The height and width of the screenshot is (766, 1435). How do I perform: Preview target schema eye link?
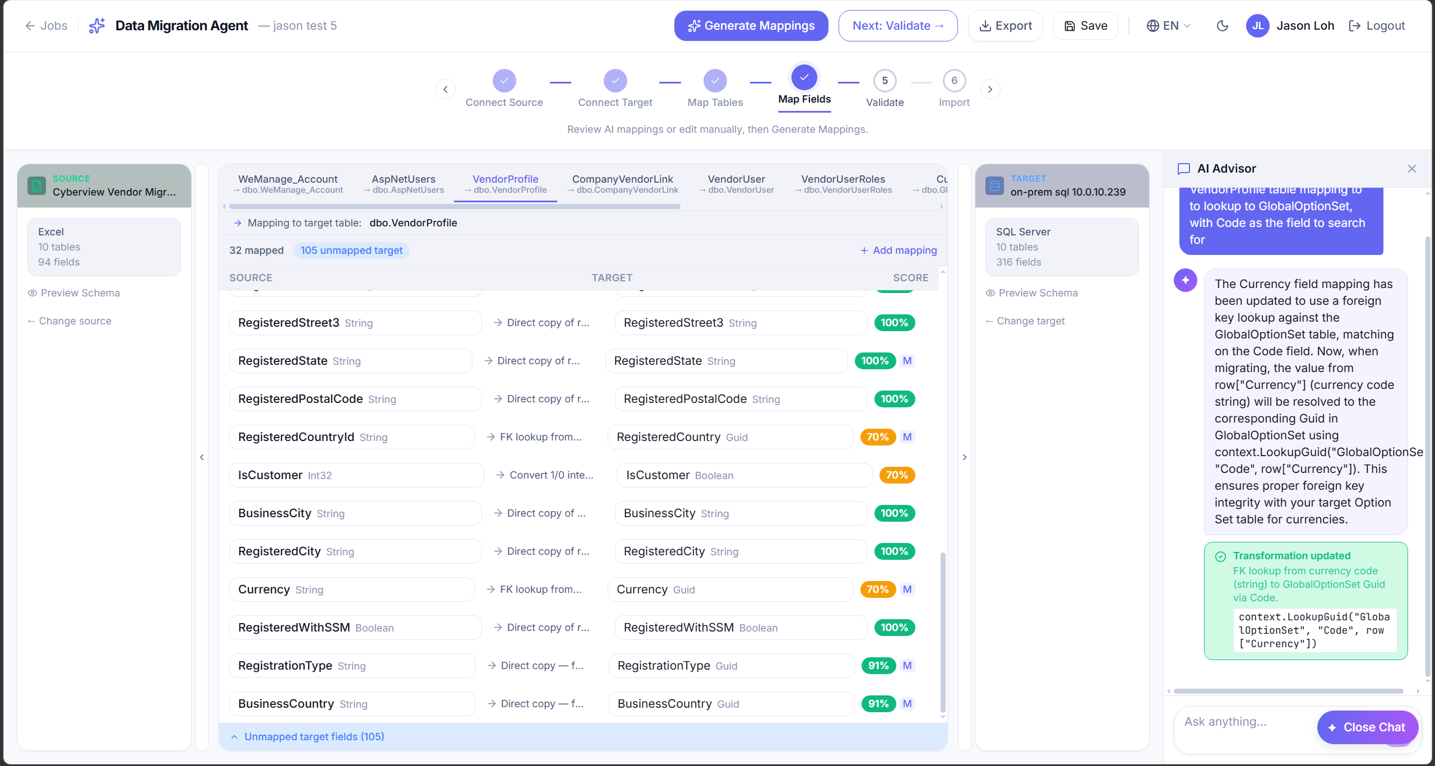click(x=1032, y=293)
